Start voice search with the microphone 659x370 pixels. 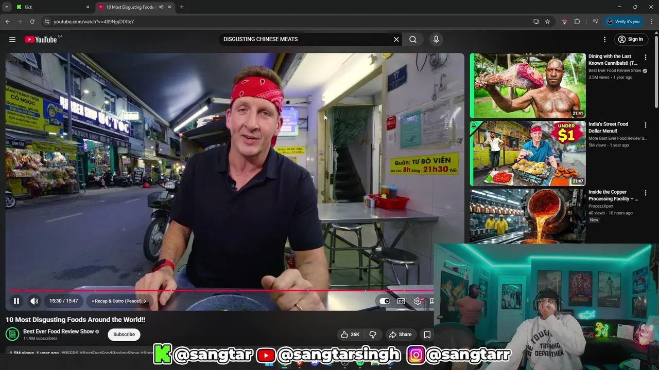point(436,40)
